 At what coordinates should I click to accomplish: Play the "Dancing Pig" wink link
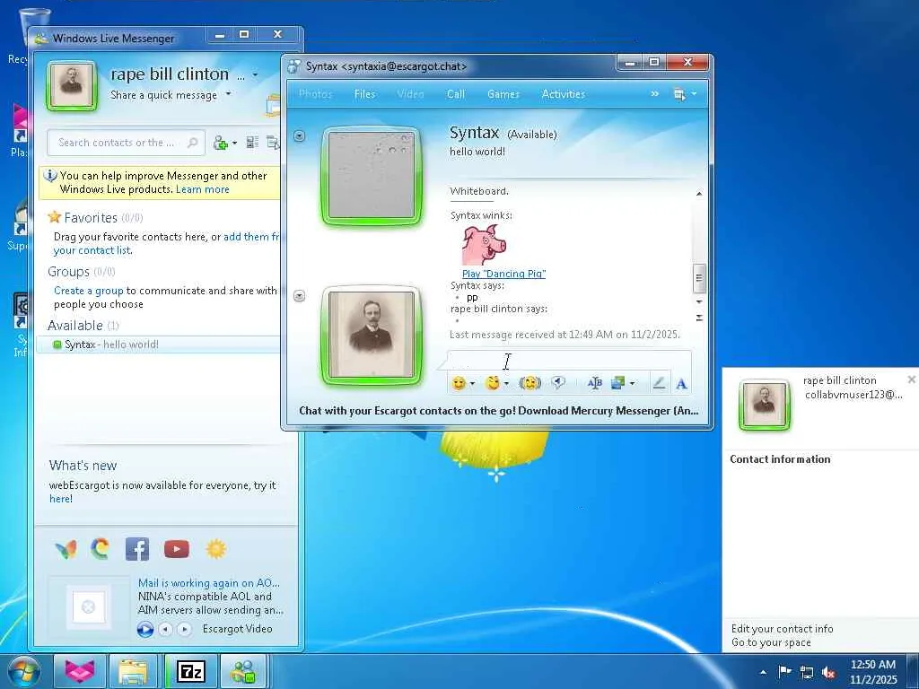coord(503,274)
